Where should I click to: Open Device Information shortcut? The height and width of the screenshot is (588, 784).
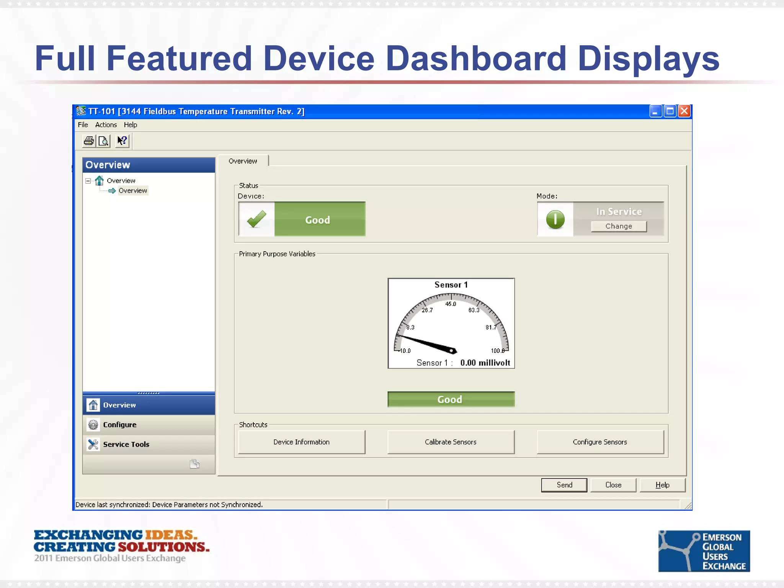point(301,442)
